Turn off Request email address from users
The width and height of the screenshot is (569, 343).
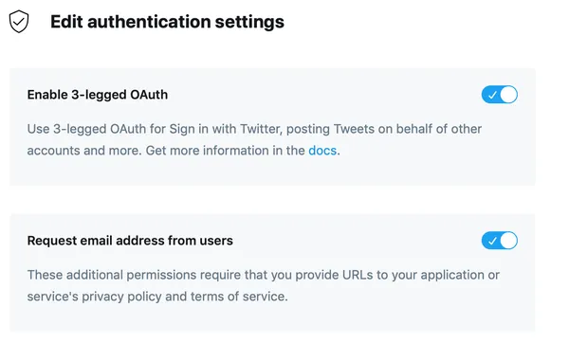click(500, 241)
